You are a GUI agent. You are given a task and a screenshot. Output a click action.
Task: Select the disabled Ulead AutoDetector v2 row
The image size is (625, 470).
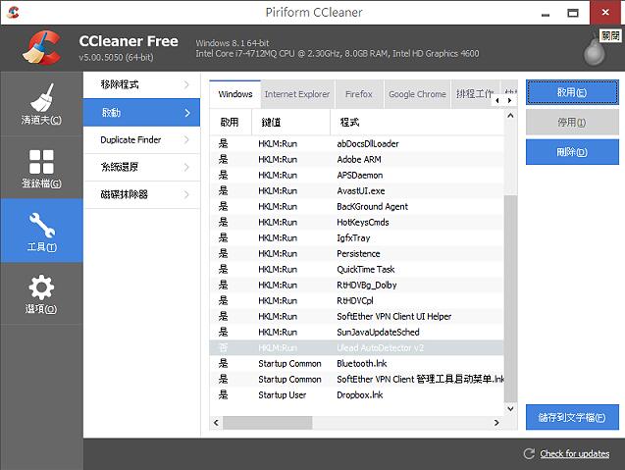tap(357, 347)
